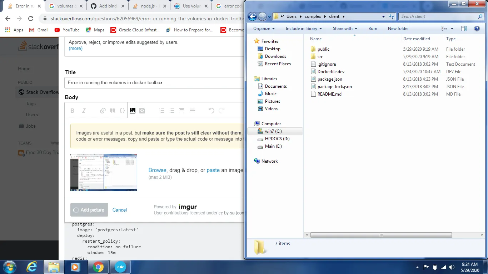
Task: Click the code snippet icon in editor
Action: (x=142, y=111)
